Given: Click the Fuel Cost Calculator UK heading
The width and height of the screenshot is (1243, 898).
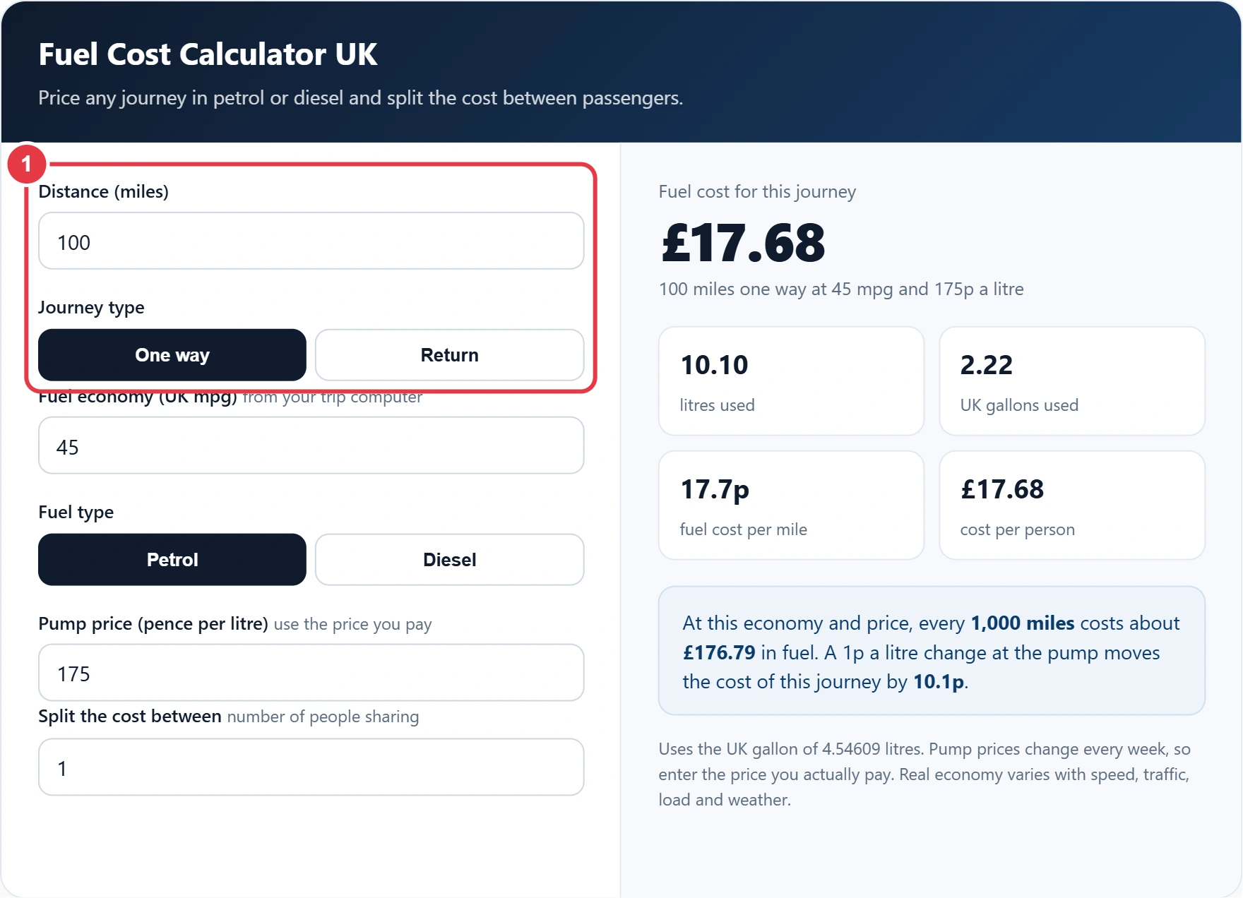Looking at the screenshot, I should tap(208, 54).
